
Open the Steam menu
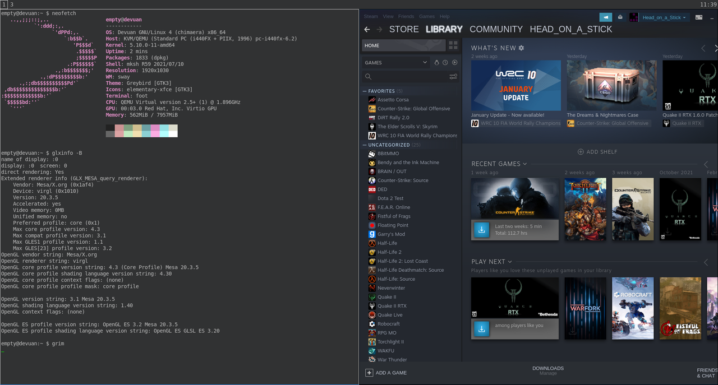[x=371, y=16]
